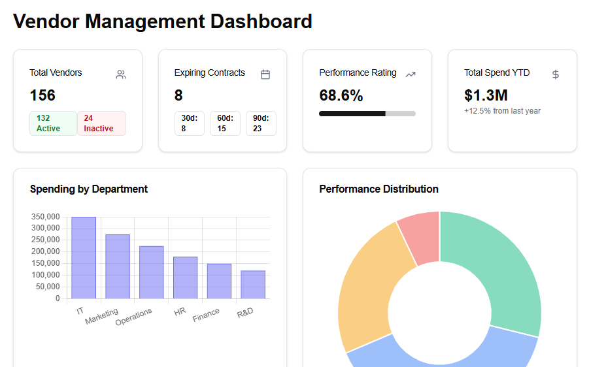Click the Performance Rating card label

pos(358,72)
